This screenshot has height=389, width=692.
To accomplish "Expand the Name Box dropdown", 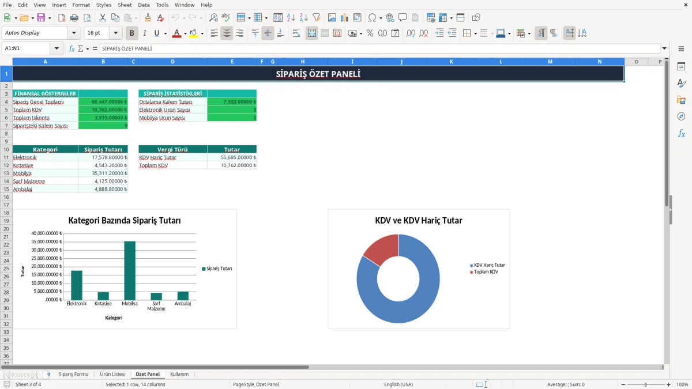I will 57,49.
